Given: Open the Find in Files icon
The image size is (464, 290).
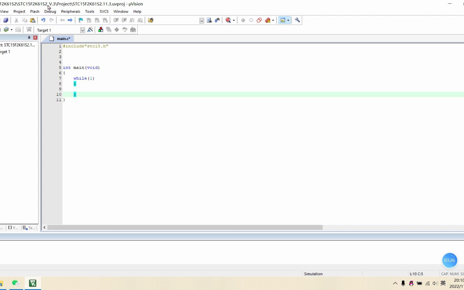Looking at the screenshot, I should [151, 20].
